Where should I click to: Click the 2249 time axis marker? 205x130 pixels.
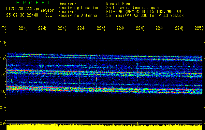click(179, 28)
